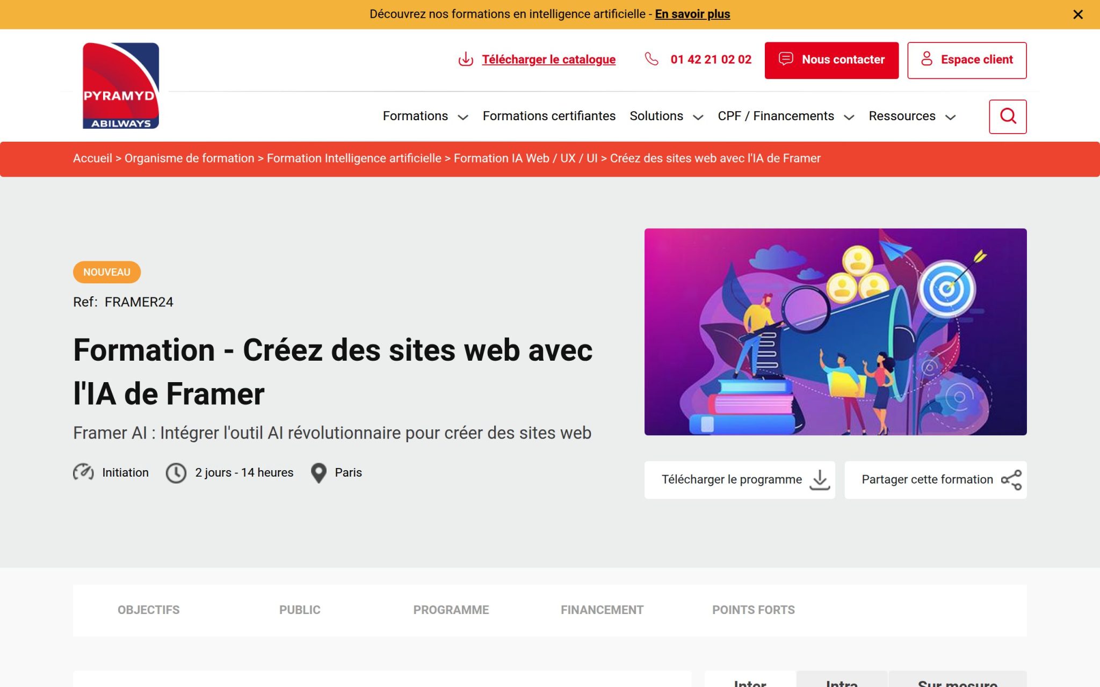The image size is (1100, 687).
Task: Go to Accueil in breadcrumb
Action: (x=92, y=158)
